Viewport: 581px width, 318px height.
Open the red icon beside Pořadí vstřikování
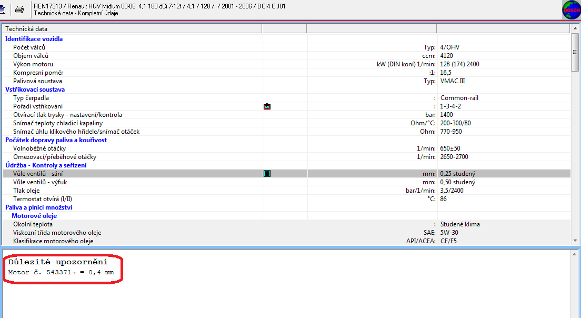pos(267,106)
